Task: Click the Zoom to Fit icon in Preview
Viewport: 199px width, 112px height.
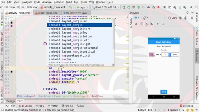Action: (x=186, y=18)
